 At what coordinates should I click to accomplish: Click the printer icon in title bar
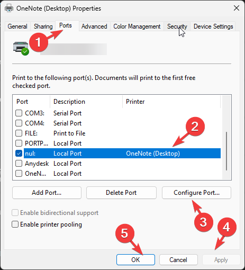9,8
